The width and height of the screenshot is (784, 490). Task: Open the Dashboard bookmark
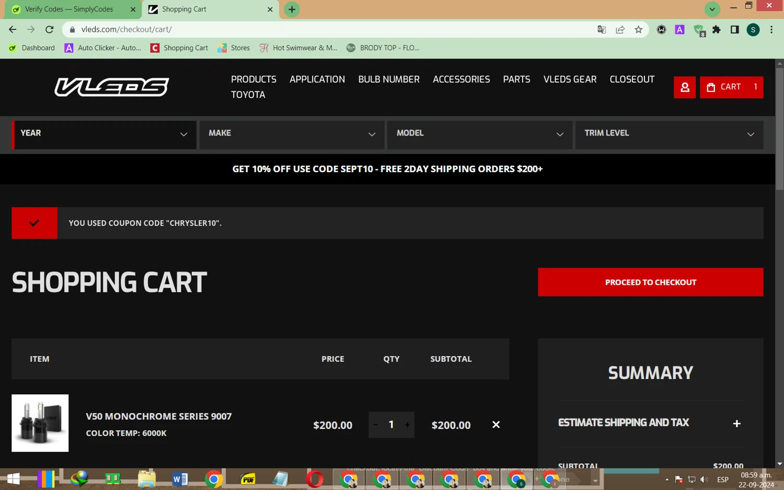point(32,48)
